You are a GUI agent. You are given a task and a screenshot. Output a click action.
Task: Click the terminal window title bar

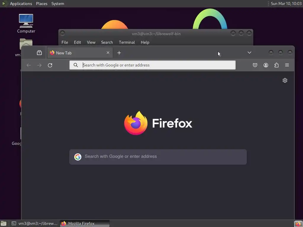point(156,34)
